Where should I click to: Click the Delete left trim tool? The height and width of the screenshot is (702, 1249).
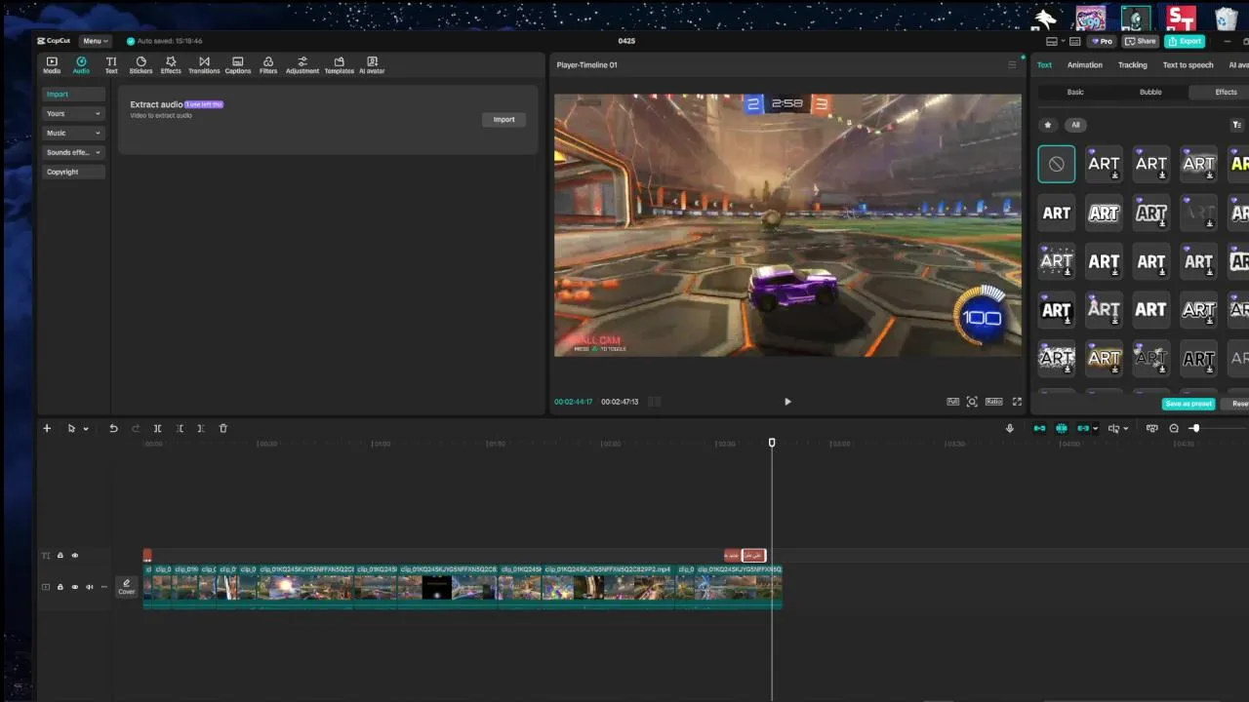tap(181, 428)
